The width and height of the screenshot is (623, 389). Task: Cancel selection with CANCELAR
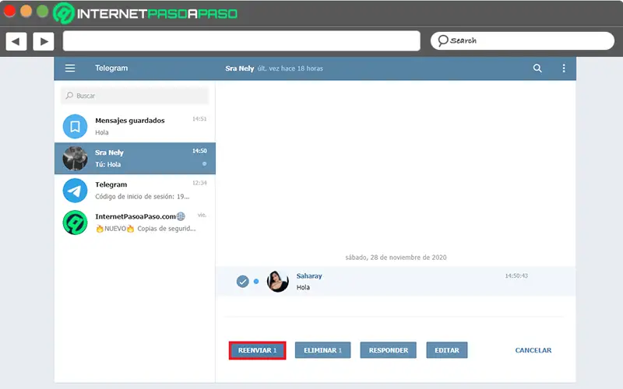click(x=533, y=350)
